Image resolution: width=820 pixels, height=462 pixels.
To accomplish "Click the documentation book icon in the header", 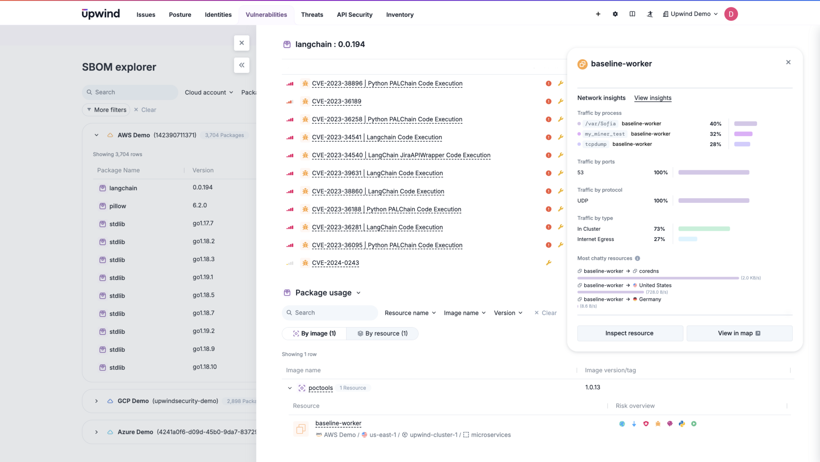I will pyautogui.click(x=633, y=14).
